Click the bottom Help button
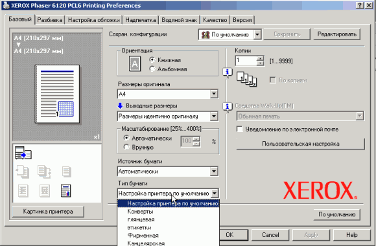The width and height of the screenshot is (376, 246). point(352,235)
